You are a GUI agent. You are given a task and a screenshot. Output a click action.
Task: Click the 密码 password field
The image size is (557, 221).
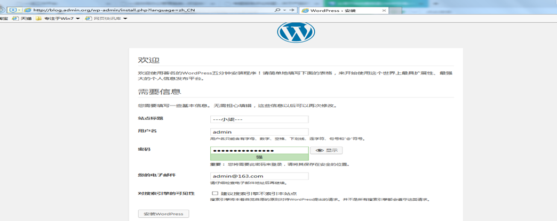[x=259, y=150]
